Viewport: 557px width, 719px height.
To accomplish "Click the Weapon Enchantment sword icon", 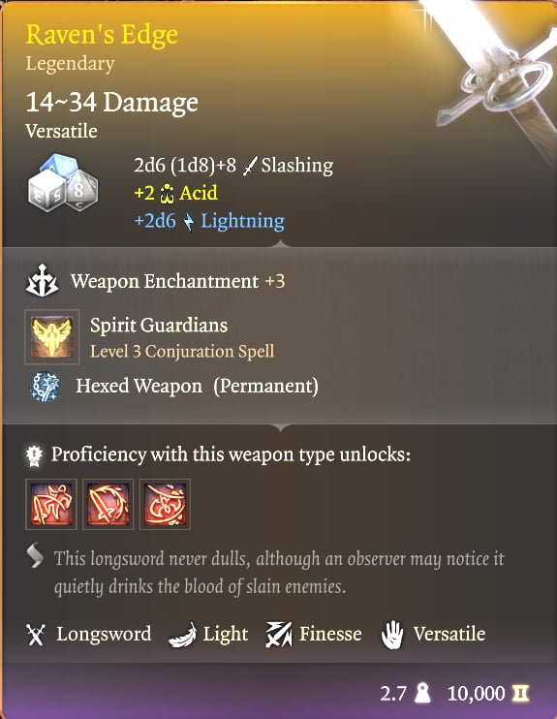I will [42, 281].
